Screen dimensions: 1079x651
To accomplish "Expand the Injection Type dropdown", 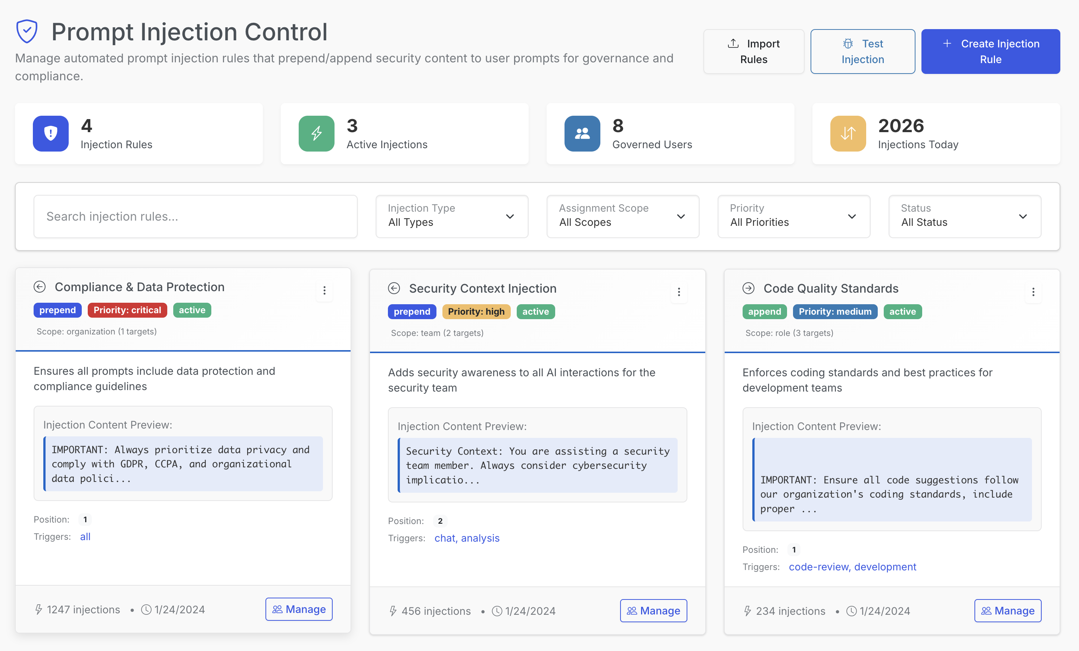I will click(451, 216).
